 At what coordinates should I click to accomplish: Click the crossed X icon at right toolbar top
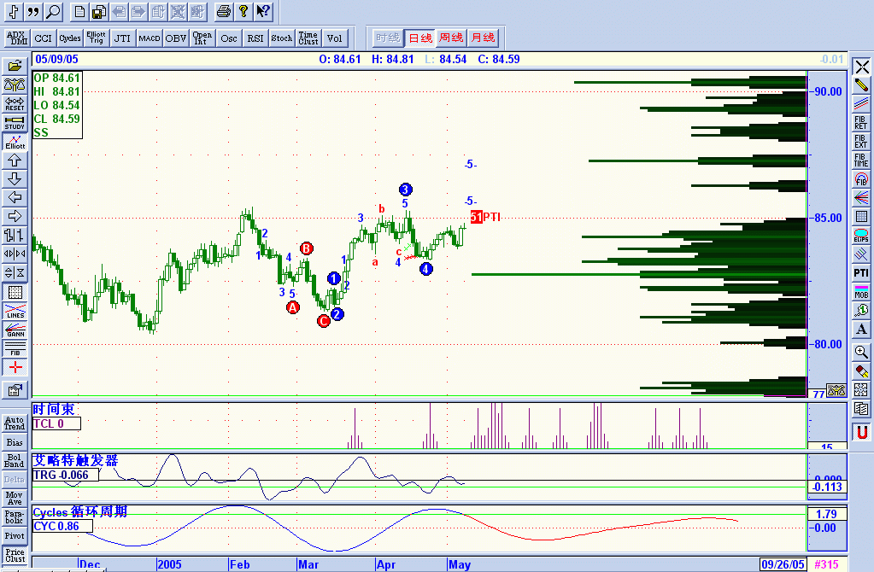862,67
